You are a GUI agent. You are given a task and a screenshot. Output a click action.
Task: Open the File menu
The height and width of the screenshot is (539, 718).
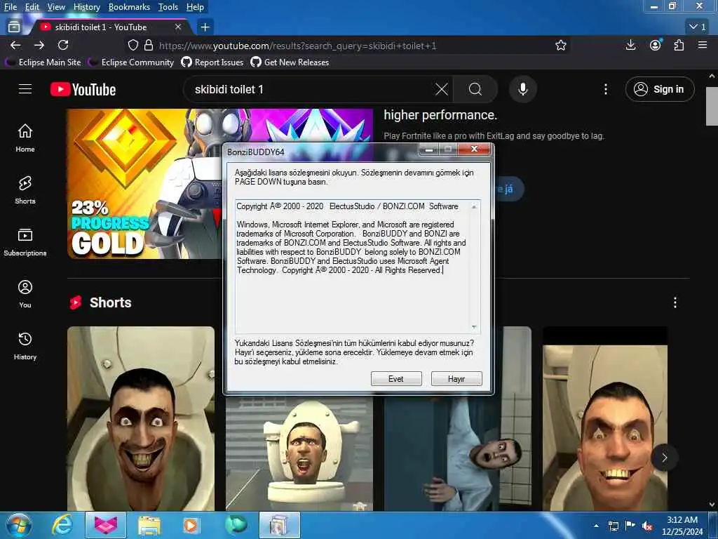(10, 7)
